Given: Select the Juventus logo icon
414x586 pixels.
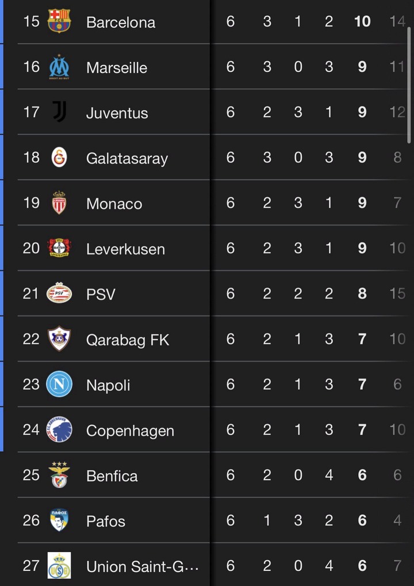Looking at the screenshot, I should pyautogui.click(x=59, y=112).
